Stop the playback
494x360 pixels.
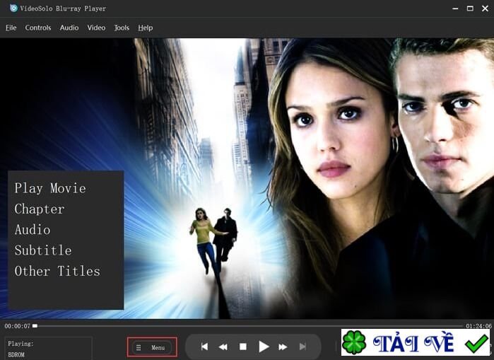[243, 347]
